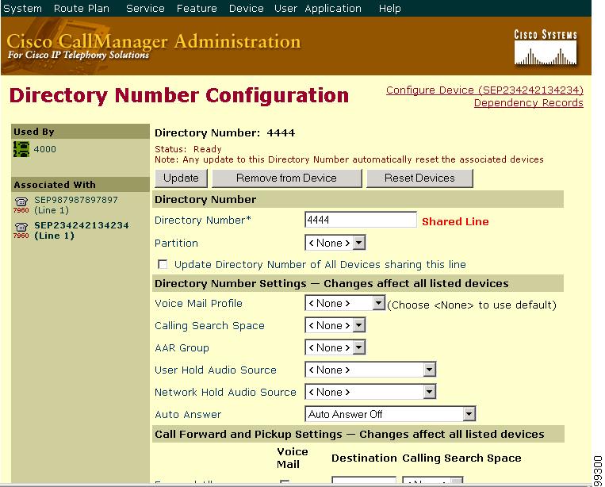Open the Route Plan menu

coord(82,8)
